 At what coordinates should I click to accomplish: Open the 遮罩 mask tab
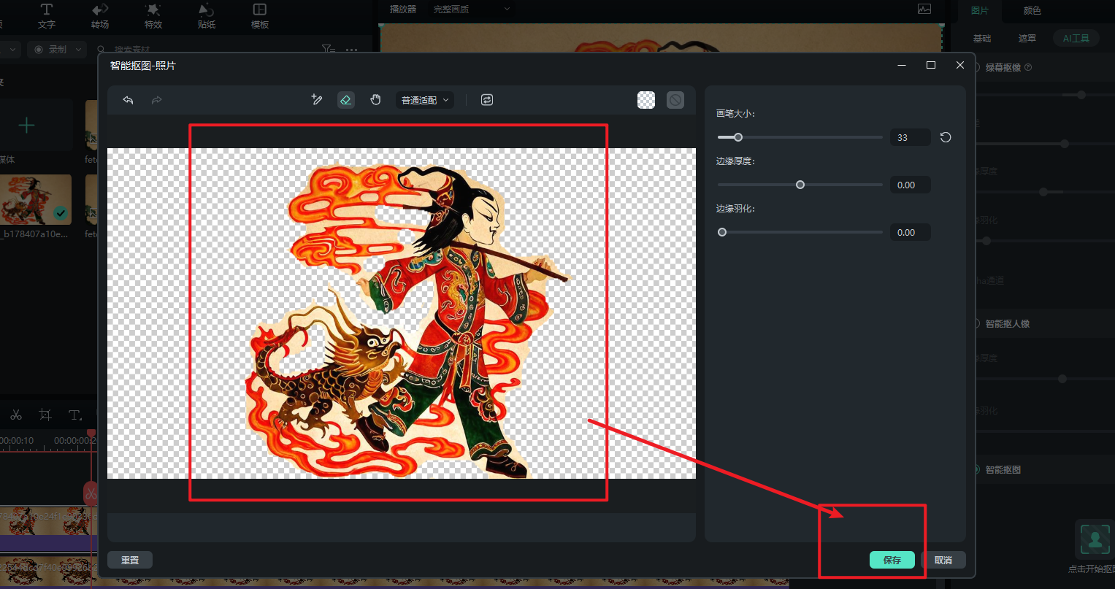pyautogui.click(x=1027, y=39)
